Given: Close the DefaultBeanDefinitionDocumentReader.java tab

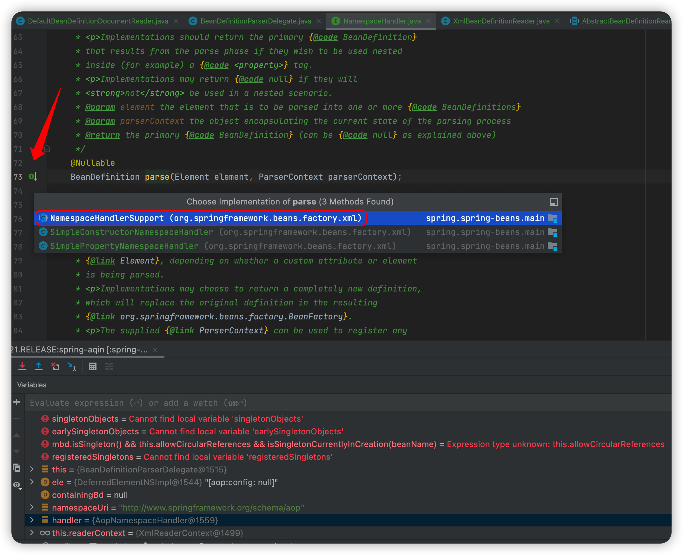Looking at the screenshot, I should [176, 21].
